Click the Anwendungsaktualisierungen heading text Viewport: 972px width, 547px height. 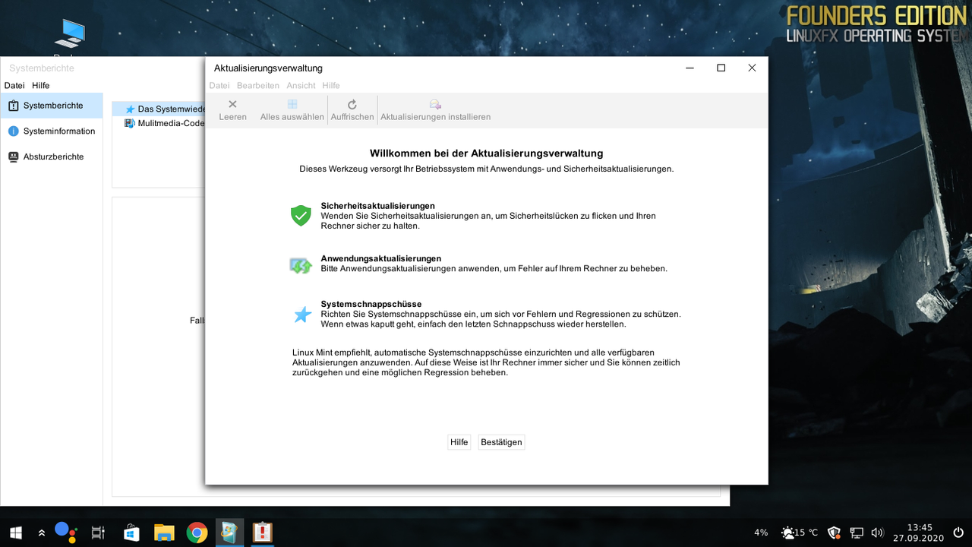point(380,259)
